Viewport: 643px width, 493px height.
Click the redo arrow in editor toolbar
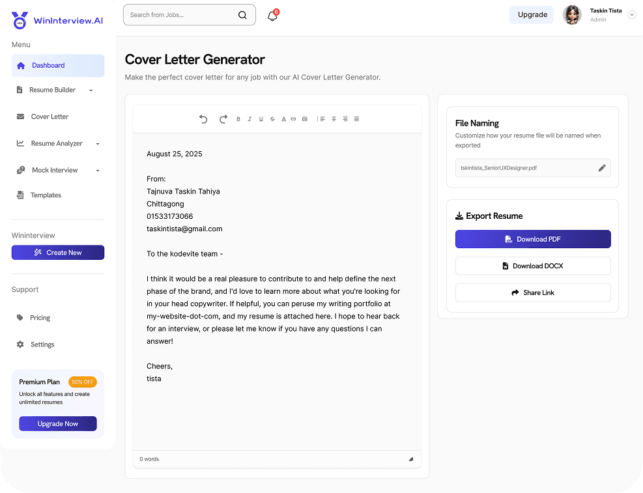[223, 119]
